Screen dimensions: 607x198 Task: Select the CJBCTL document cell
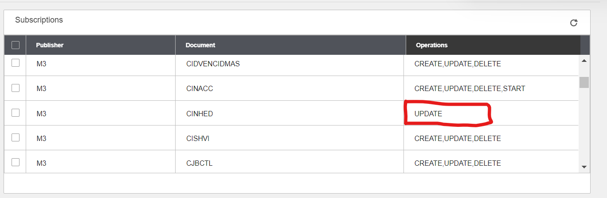(x=290, y=163)
